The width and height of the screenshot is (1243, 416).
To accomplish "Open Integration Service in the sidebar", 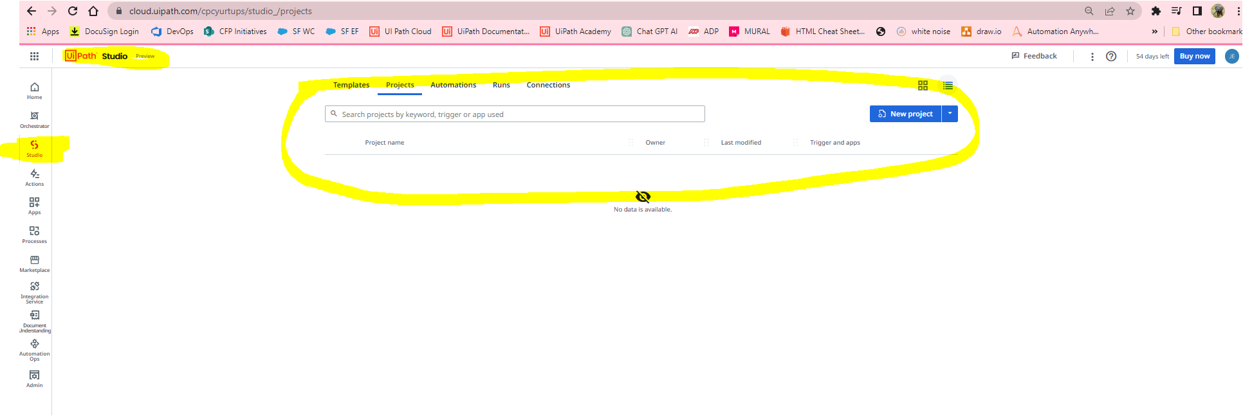I will click(x=35, y=293).
